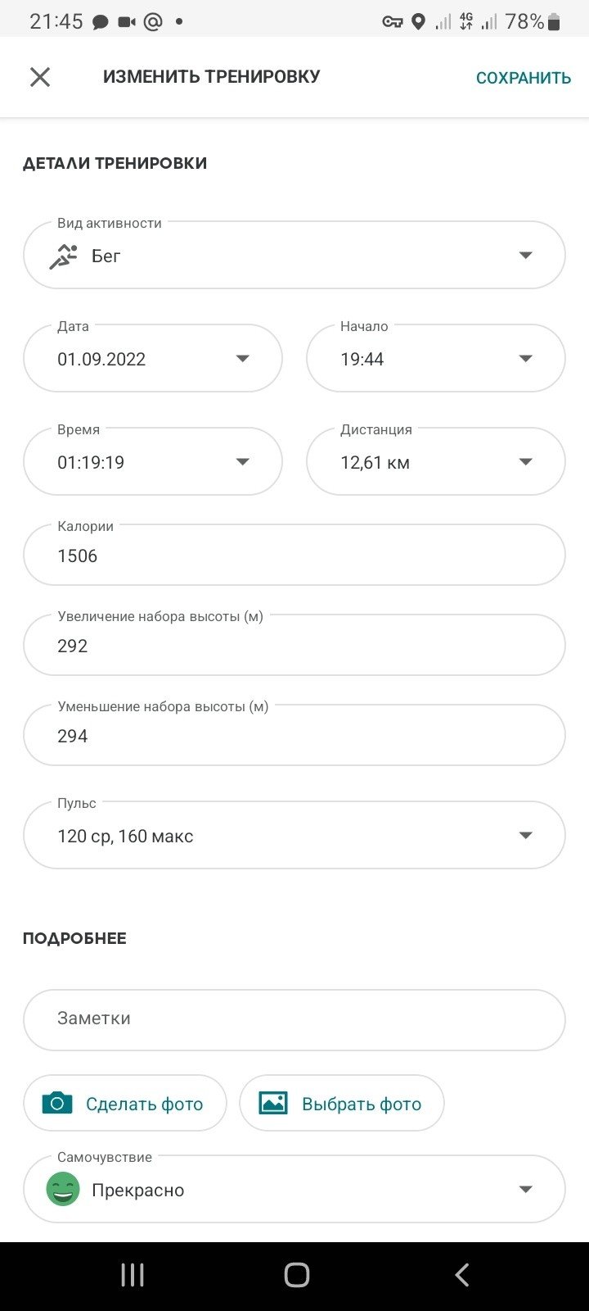The image size is (589, 1311).
Task: Tap the green smiley face icon
Action: click(63, 1190)
